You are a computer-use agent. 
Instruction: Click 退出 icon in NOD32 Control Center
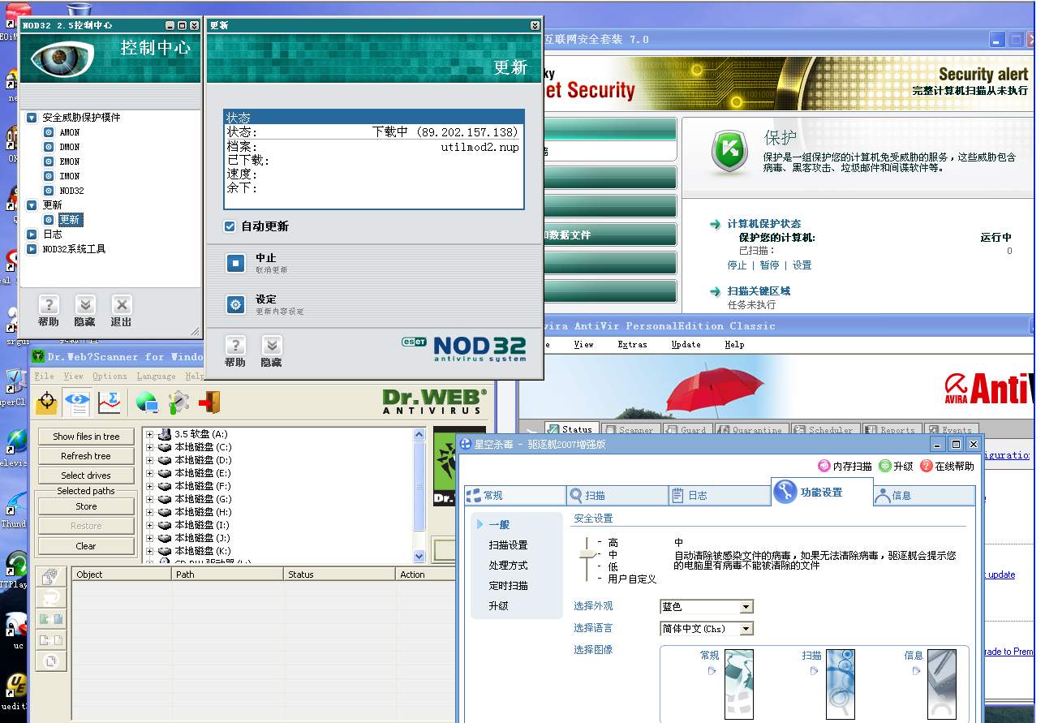click(x=122, y=305)
